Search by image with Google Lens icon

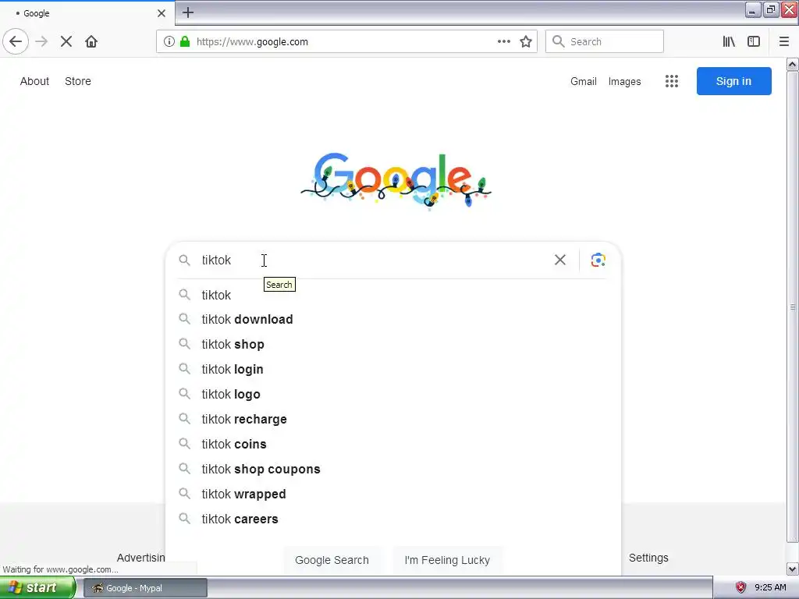point(598,260)
